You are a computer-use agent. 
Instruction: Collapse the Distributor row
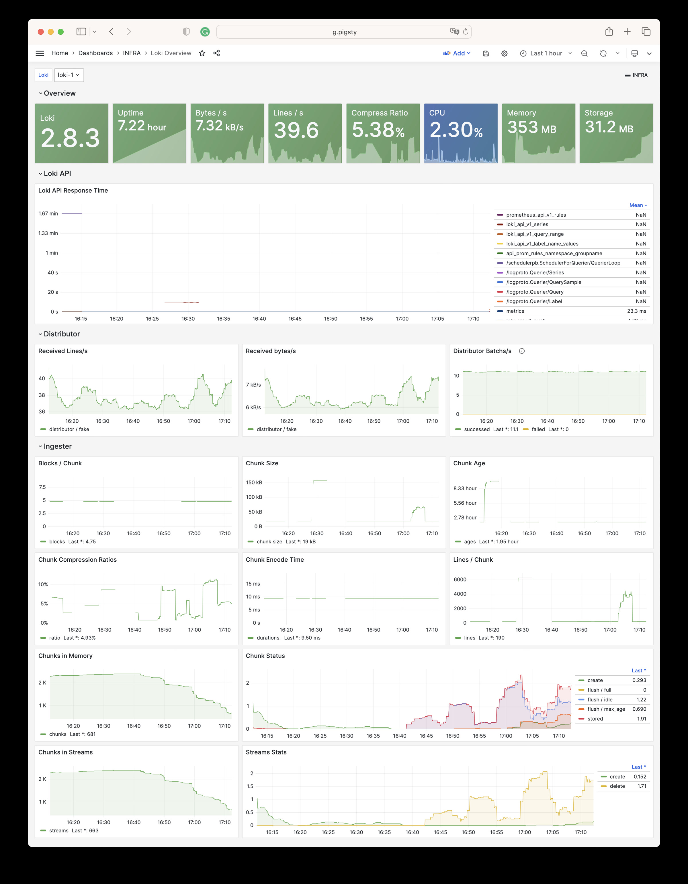tap(62, 334)
